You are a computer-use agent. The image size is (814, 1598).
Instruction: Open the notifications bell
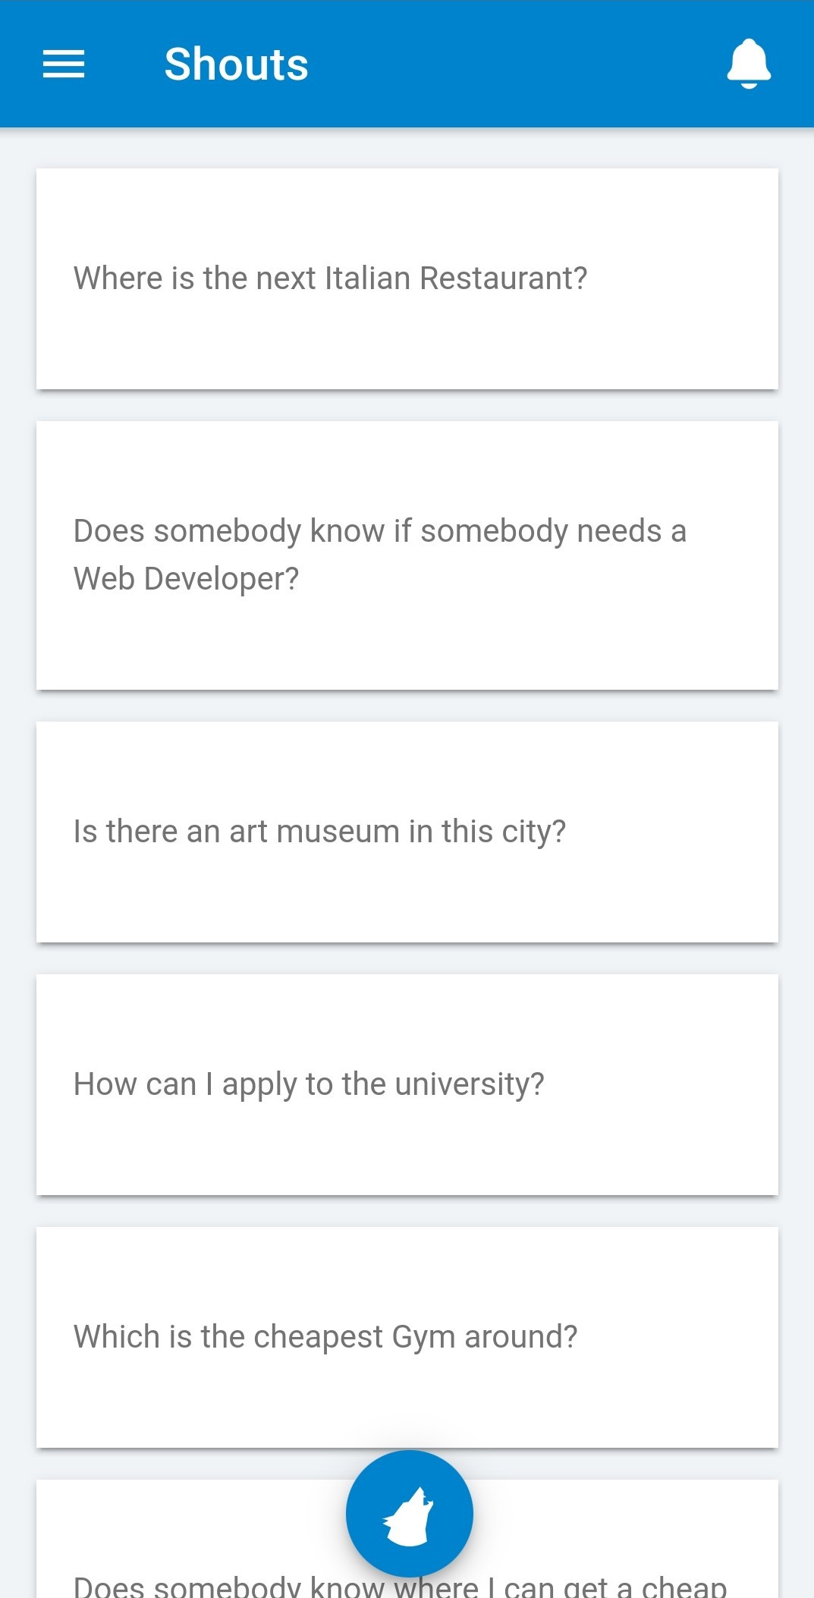(x=748, y=64)
